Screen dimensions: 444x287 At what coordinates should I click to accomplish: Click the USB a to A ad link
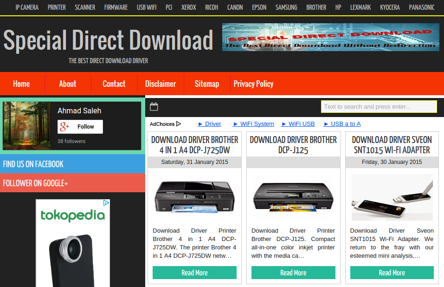[x=342, y=124]
